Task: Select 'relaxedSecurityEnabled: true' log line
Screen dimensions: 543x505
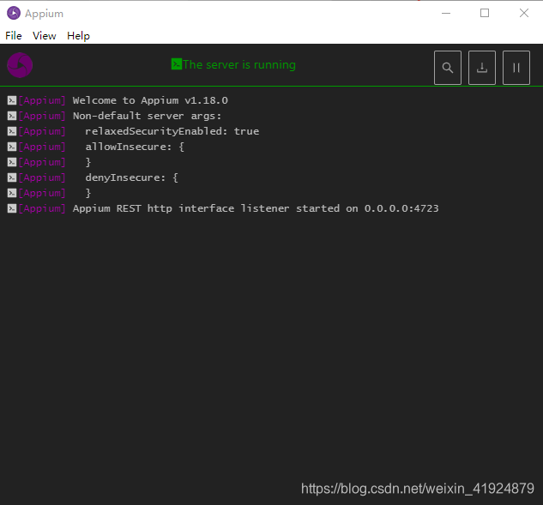Action: (172, 131)
